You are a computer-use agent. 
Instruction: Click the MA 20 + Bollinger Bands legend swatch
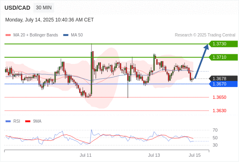point(8,35)
